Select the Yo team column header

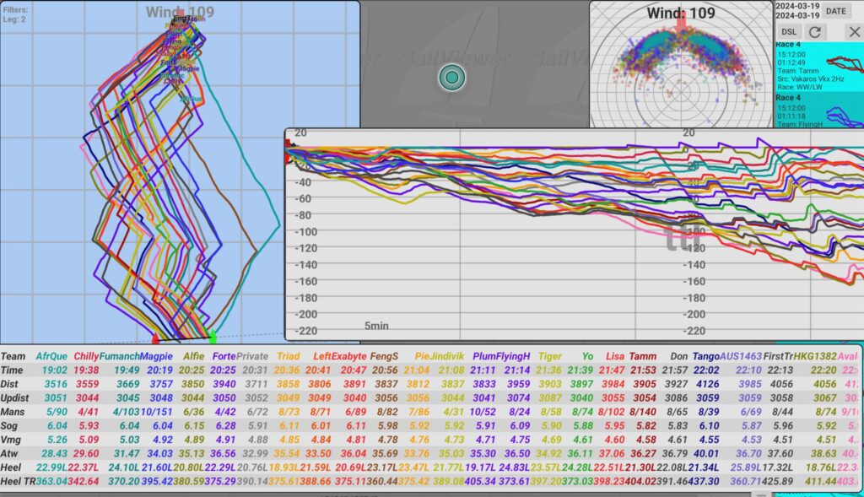point(587,356)
